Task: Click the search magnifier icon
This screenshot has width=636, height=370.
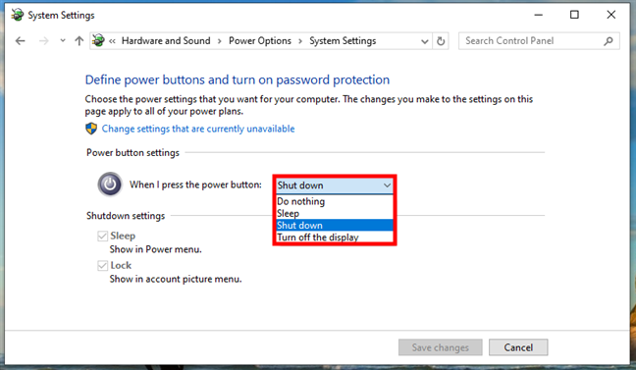Action: (608, 41)
